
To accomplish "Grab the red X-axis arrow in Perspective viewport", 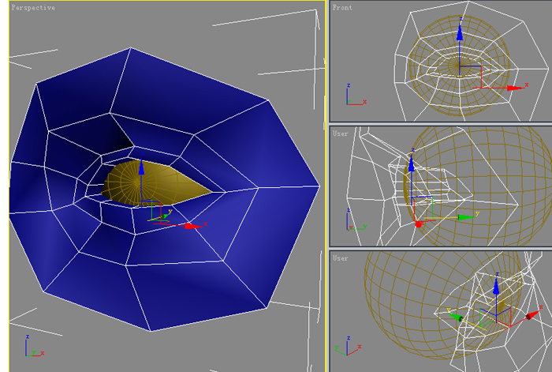I will click(x=193, y=226).
